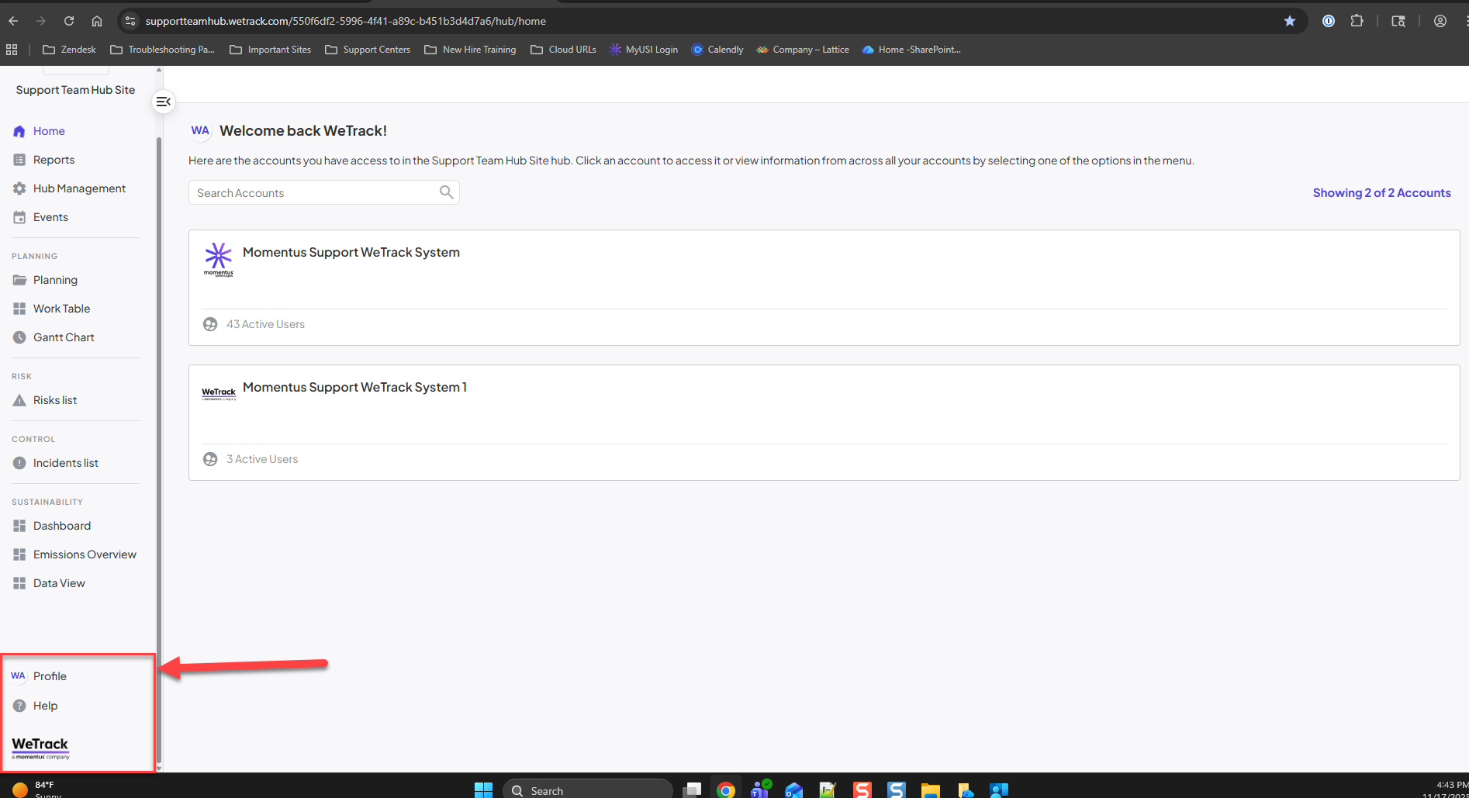The width and height of the screenshot is (1469, 798).
Task: Click the browser address bar URL
Action: point(346,21)
